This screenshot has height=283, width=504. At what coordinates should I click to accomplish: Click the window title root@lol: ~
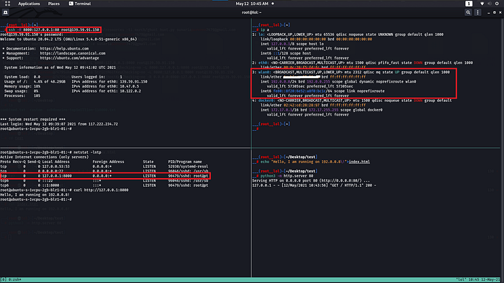click(251, 12)
